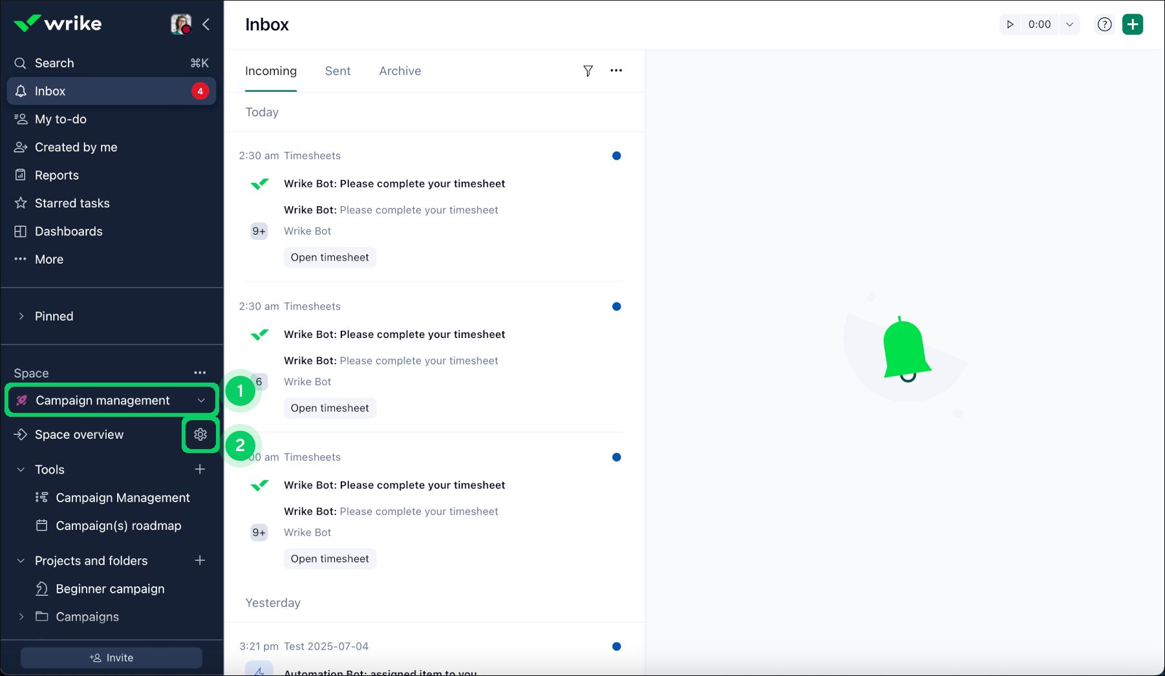Add item to Projects and folders
Viewport: 1165px width, 676px height.
tap(200, 560)
